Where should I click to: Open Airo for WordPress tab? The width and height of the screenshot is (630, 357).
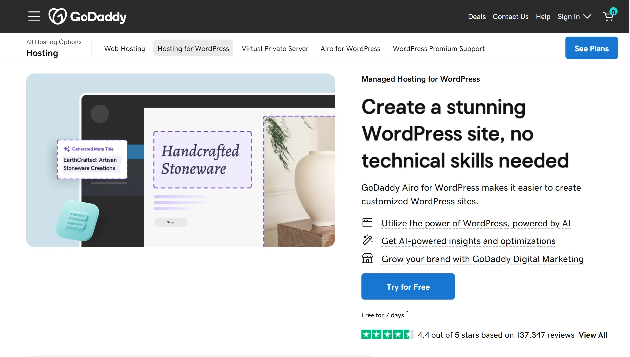coord(350,49)
